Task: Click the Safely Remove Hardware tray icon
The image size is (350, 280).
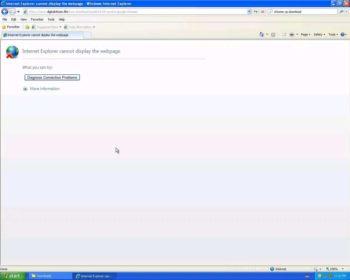Action: tap(325, 276)
